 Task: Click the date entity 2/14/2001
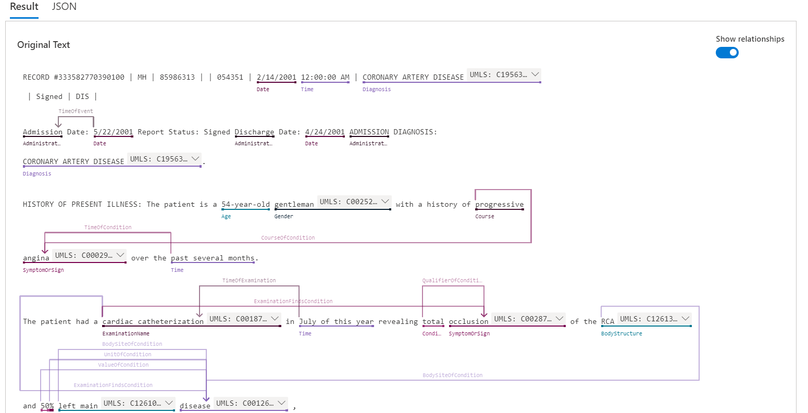[x=276, y=77]
